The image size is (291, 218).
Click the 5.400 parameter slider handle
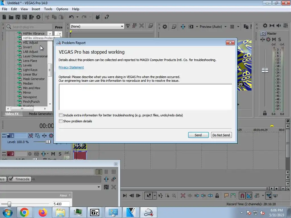click(x=9, y=204)
